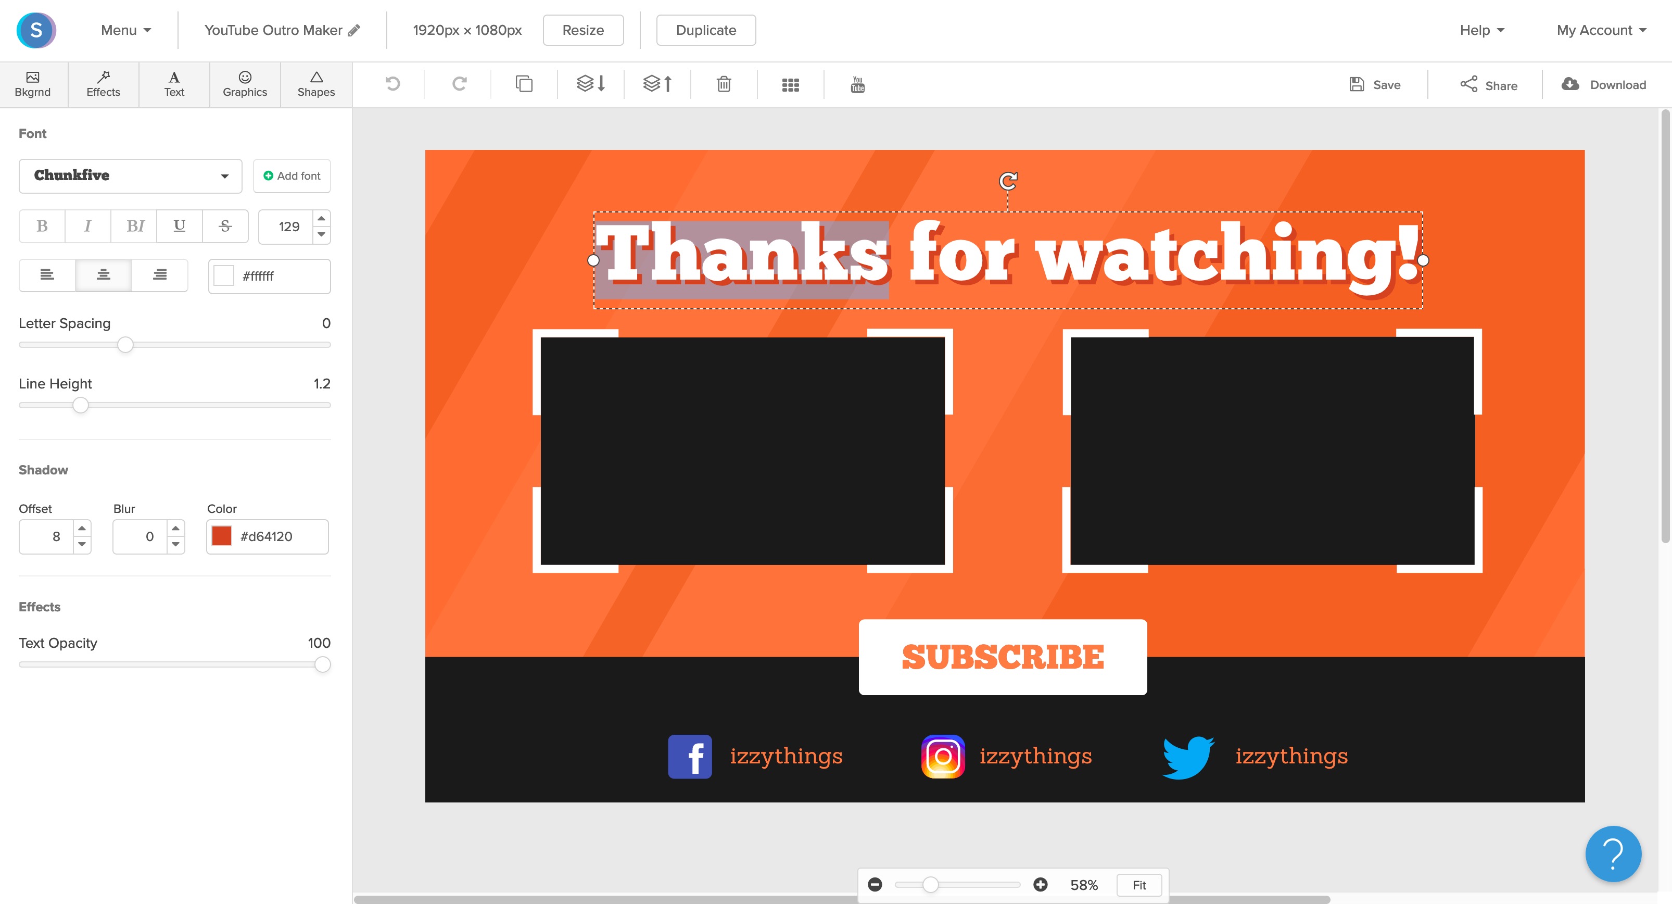Toggle bold formatting
This screenshot has width=1672, height=904.
42,226
